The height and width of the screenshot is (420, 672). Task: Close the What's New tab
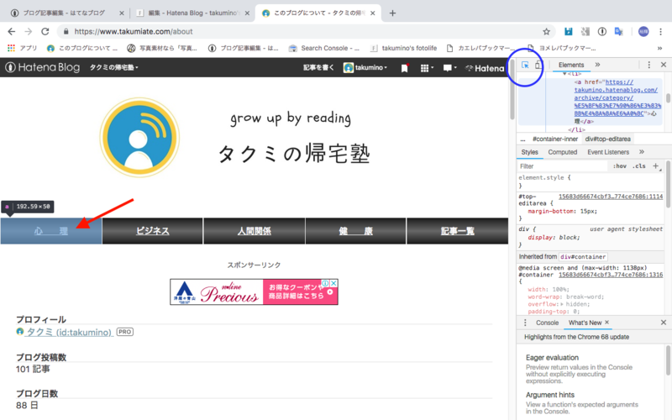point(606,323)
